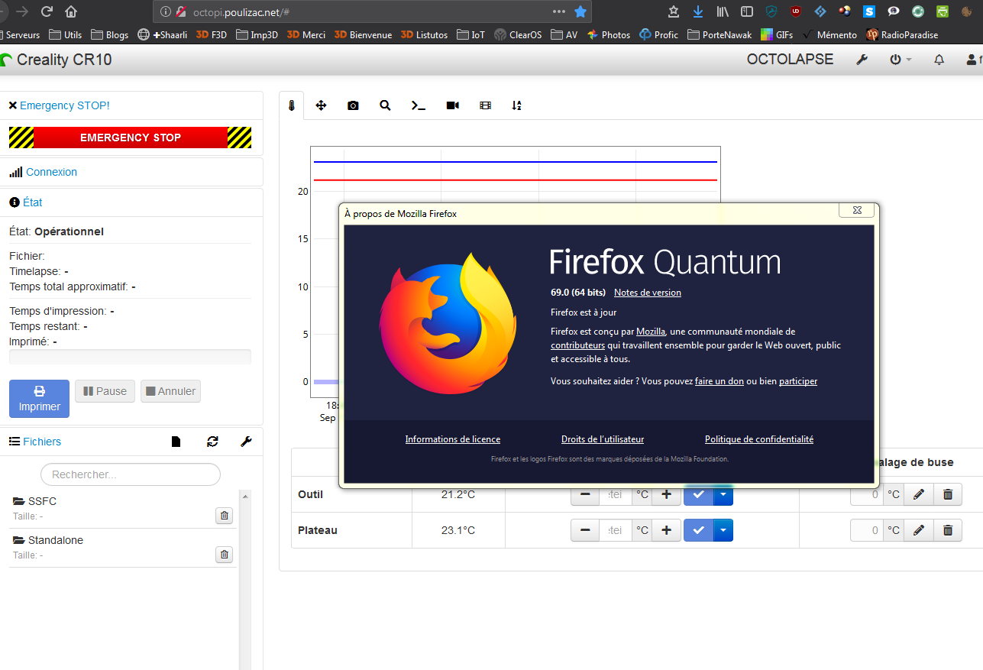
Task: Open the Timelapse video camera tab
Action: pos(452,105)
